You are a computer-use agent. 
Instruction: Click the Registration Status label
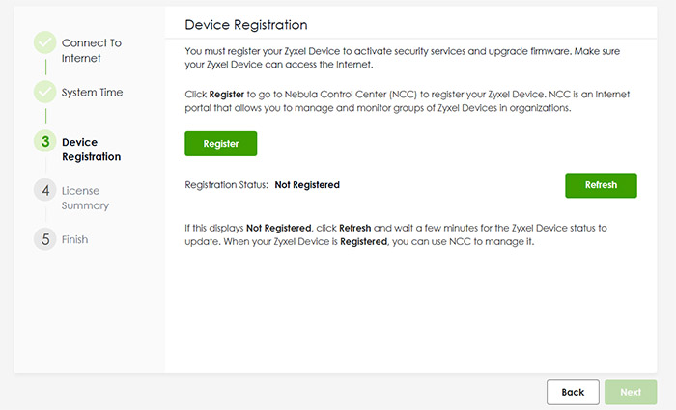pos(226,185)
